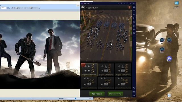Click zoom-in plus beside viewer zoom slider
The image size is (182, 102).
tap(90, 99)
